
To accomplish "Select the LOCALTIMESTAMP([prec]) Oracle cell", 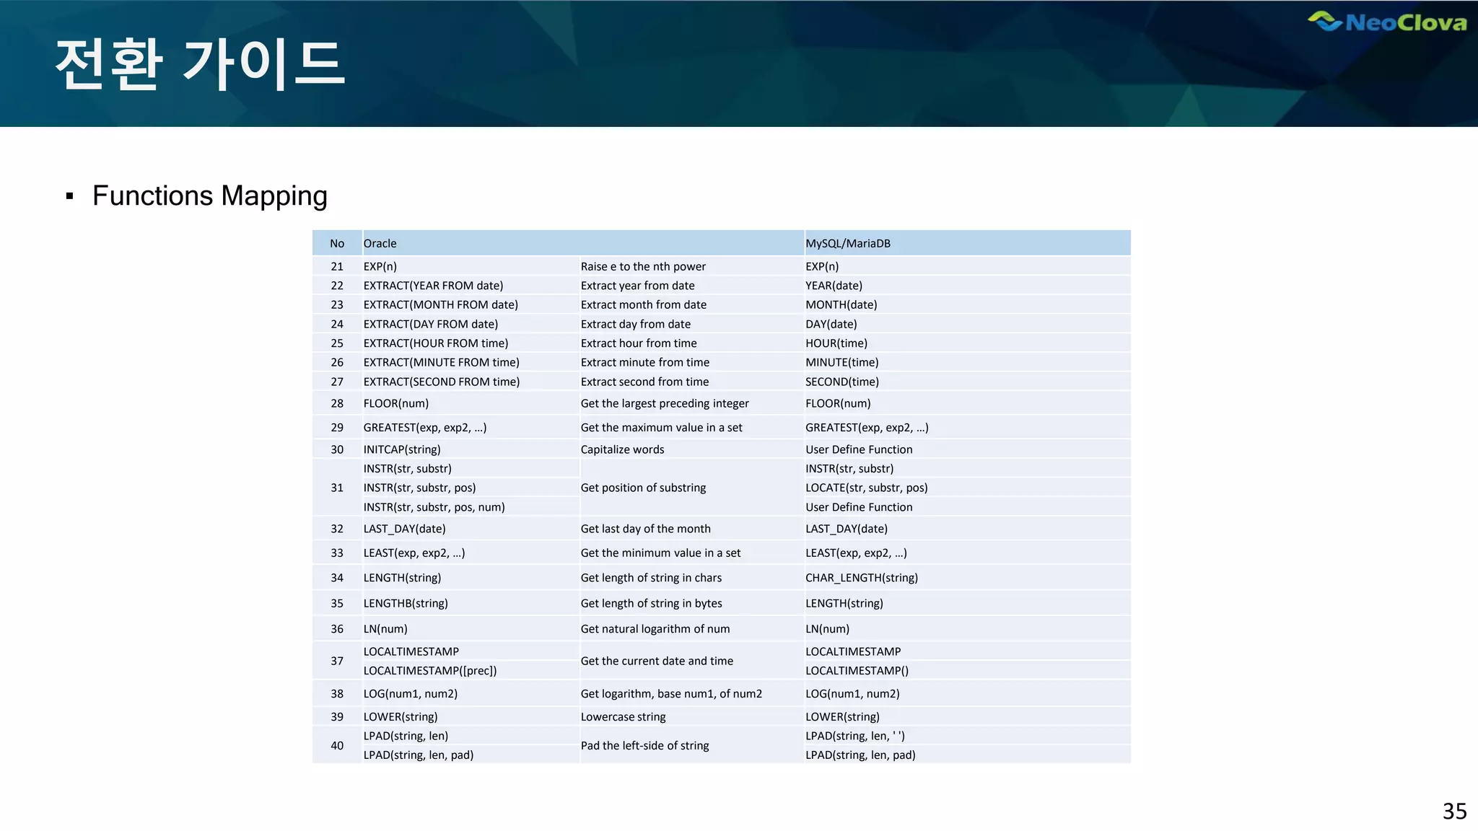I will click(x=430, y=671).
